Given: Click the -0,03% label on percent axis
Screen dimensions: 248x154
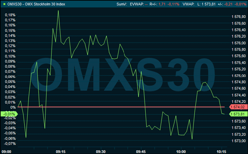Looking at the screenshot, I should 10,123.
